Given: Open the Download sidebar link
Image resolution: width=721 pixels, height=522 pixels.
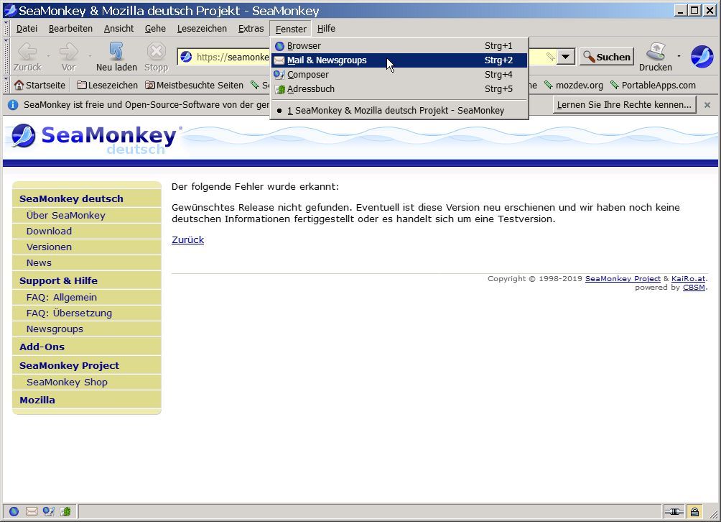Looking at the screenshot, I should point(50,231).
